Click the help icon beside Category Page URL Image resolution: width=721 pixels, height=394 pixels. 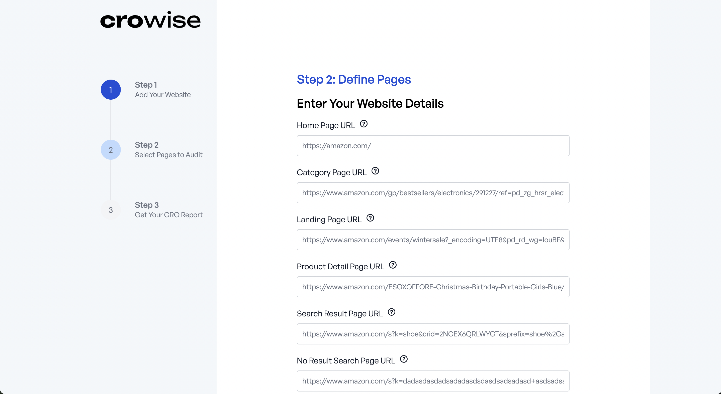(375, 171)
